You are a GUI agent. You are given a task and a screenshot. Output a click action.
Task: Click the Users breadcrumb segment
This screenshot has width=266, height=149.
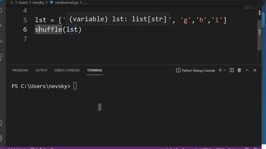[23, 2]
